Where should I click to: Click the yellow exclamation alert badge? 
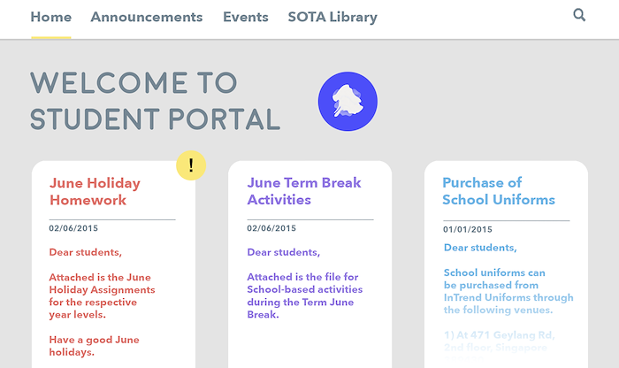[191, 165]
